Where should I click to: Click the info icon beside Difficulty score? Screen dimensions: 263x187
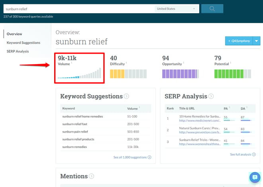click(126, 62)
